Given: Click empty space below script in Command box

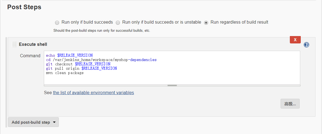Looking at the screenshot, I should click(x=172, y=79).
